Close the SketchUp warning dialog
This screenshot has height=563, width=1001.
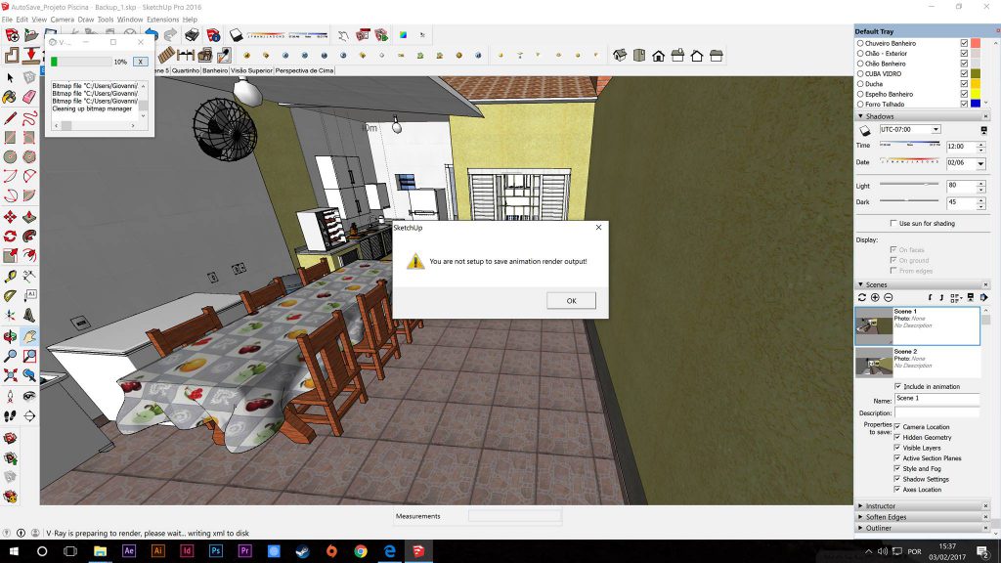(598, 227)
